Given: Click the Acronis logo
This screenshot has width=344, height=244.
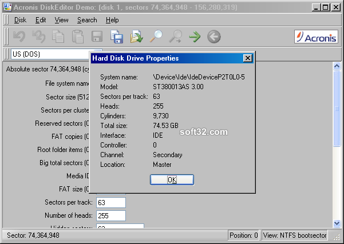Looking at the screenshot, I should pos(316,37).
